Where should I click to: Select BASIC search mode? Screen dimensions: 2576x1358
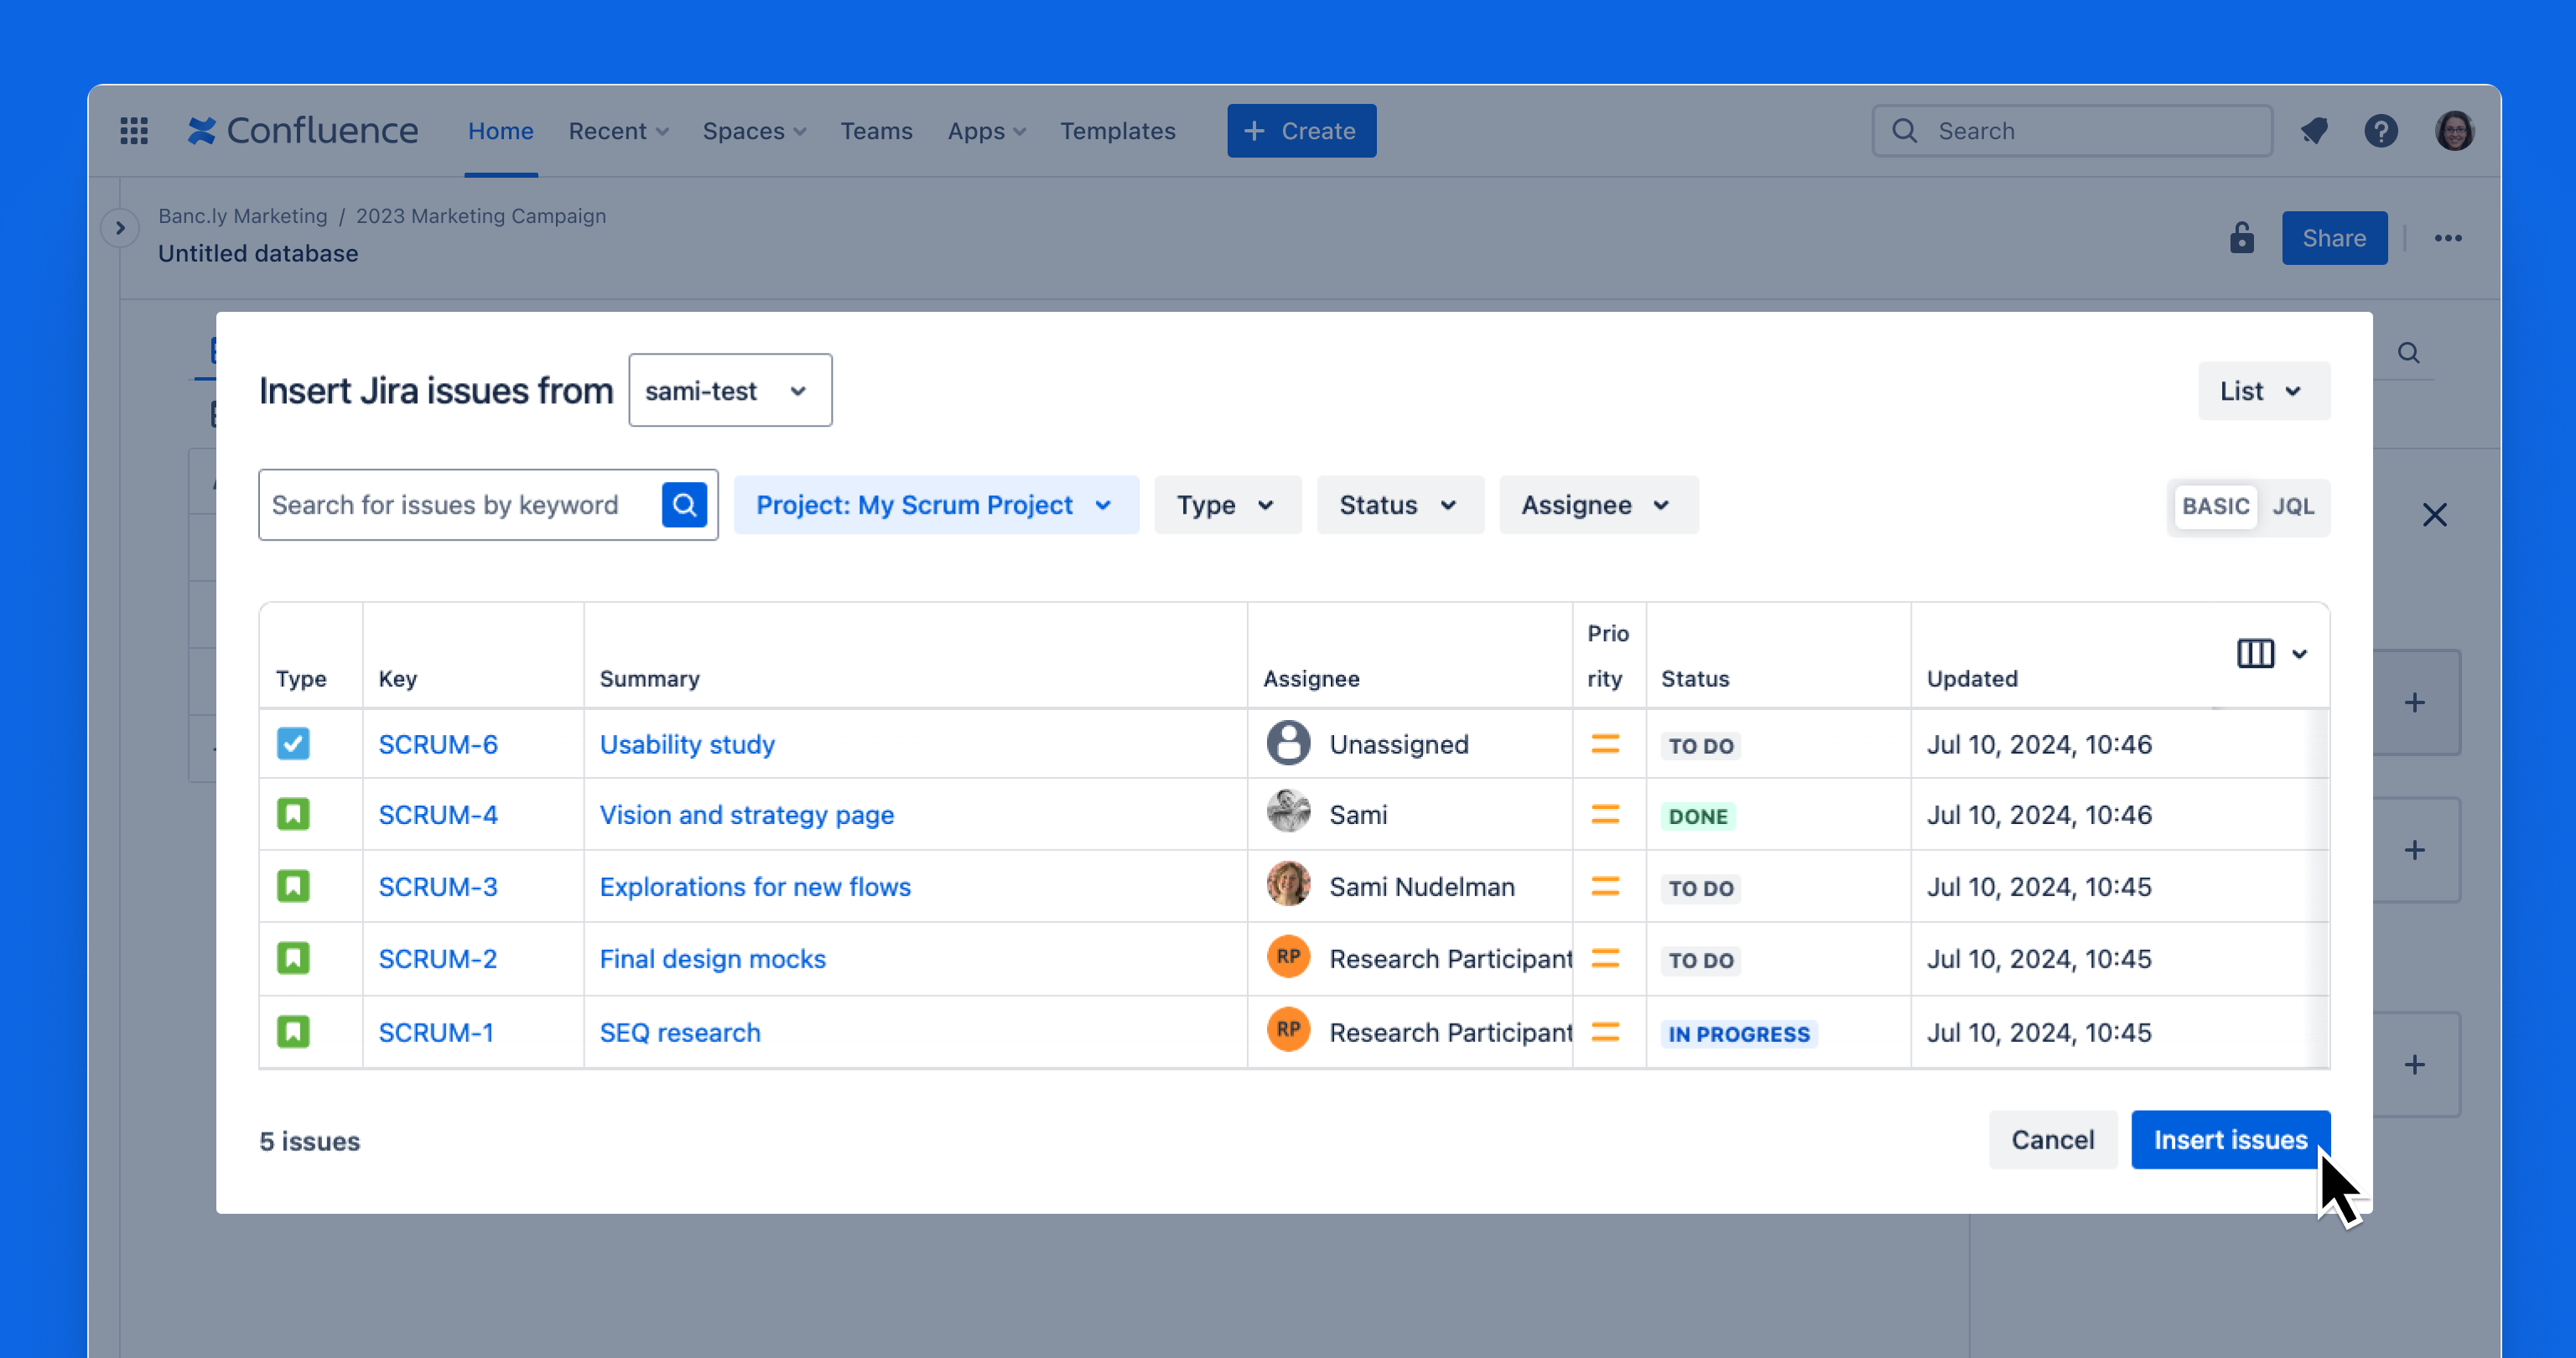coord(2215,506)
